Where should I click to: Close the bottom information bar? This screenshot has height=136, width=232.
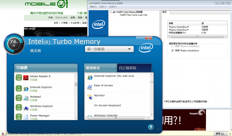coord(230,133)
